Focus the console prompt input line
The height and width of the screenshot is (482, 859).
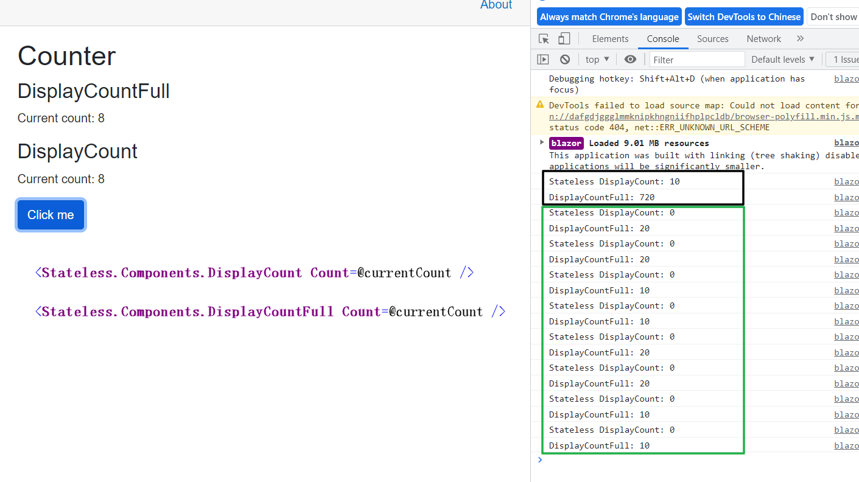click(700, 460)
